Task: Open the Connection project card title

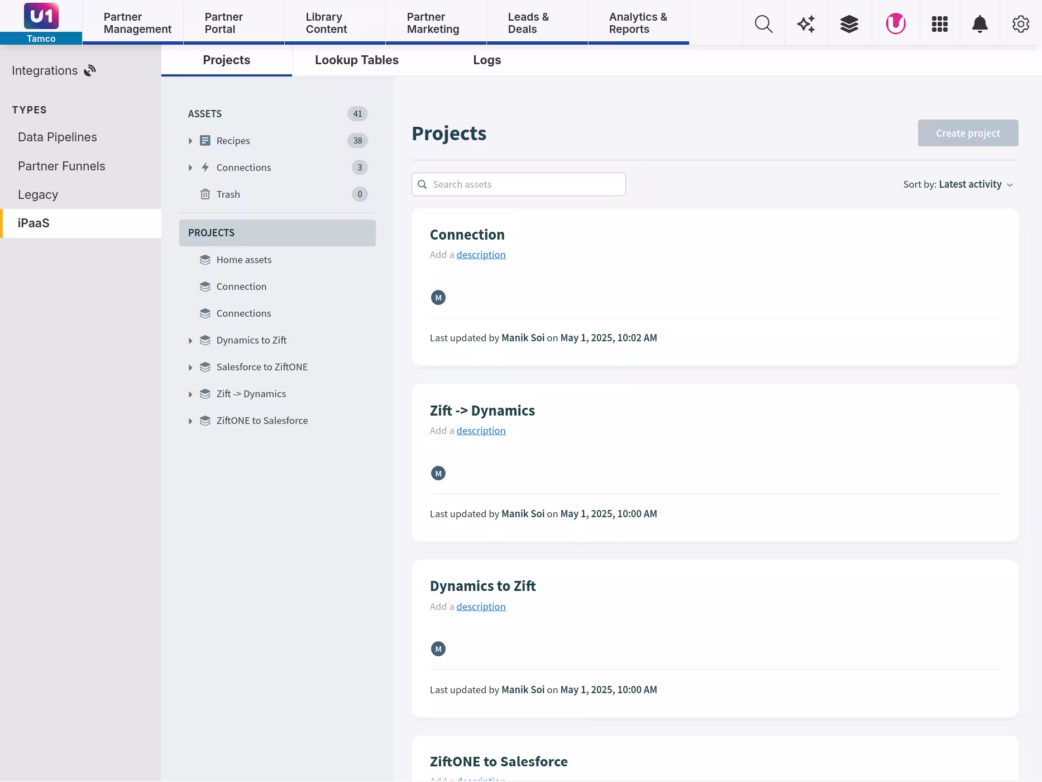Action: pos(467,235)
